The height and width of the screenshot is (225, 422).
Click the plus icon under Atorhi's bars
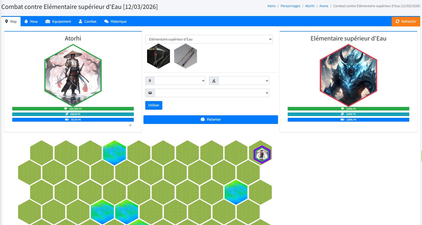[130, 125]
